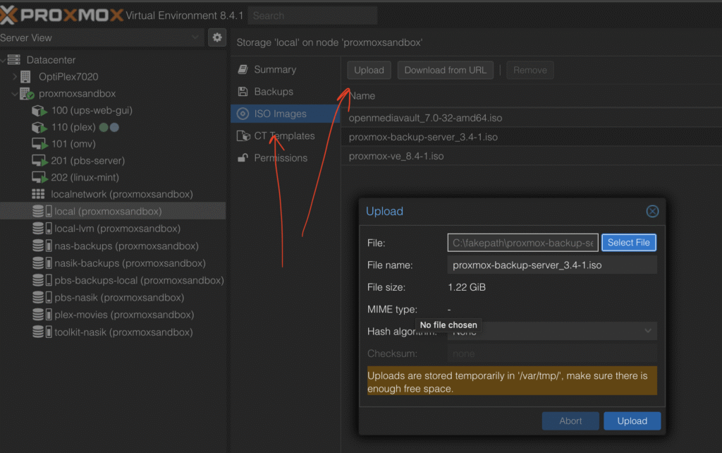The width and height of the screenshot is (722, 453).
Task: Click the top Search field
Action: click(312, 16)
